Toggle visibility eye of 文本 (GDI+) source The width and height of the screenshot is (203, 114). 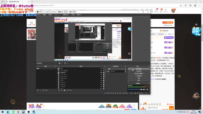101,74
